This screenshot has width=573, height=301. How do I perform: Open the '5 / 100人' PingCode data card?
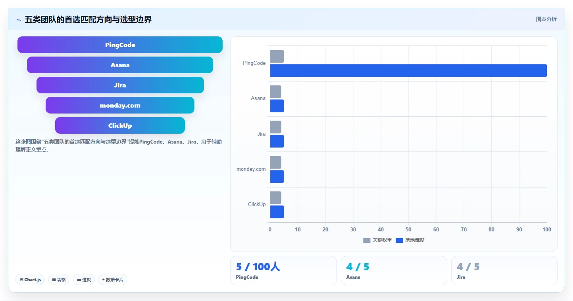pyautogui.click(x=283, y=271)
